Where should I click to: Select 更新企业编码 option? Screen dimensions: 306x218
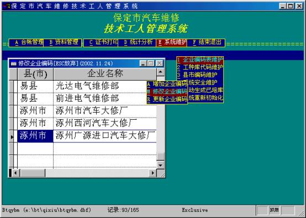[167, 99]
